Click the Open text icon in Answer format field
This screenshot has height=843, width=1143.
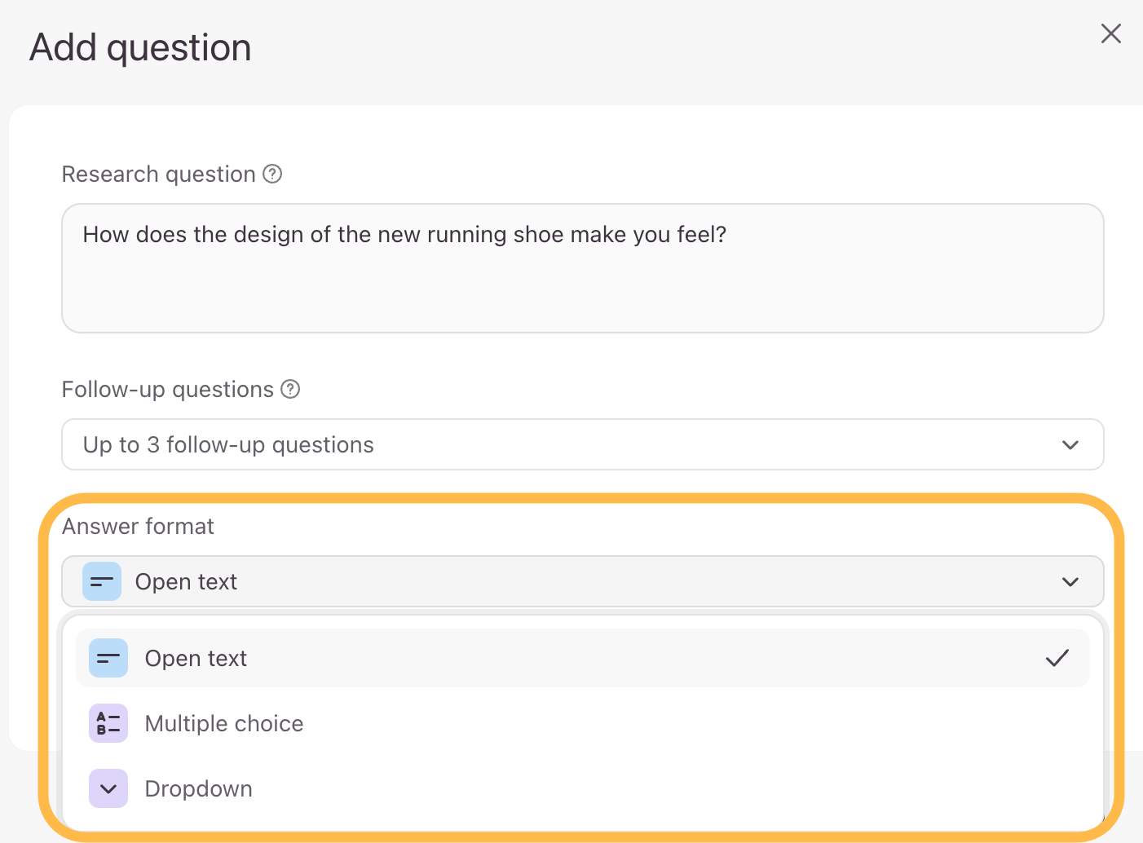102,581
